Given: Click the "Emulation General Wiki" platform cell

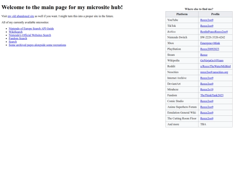Looking at the screenshot, I should [x=182, y=113].
